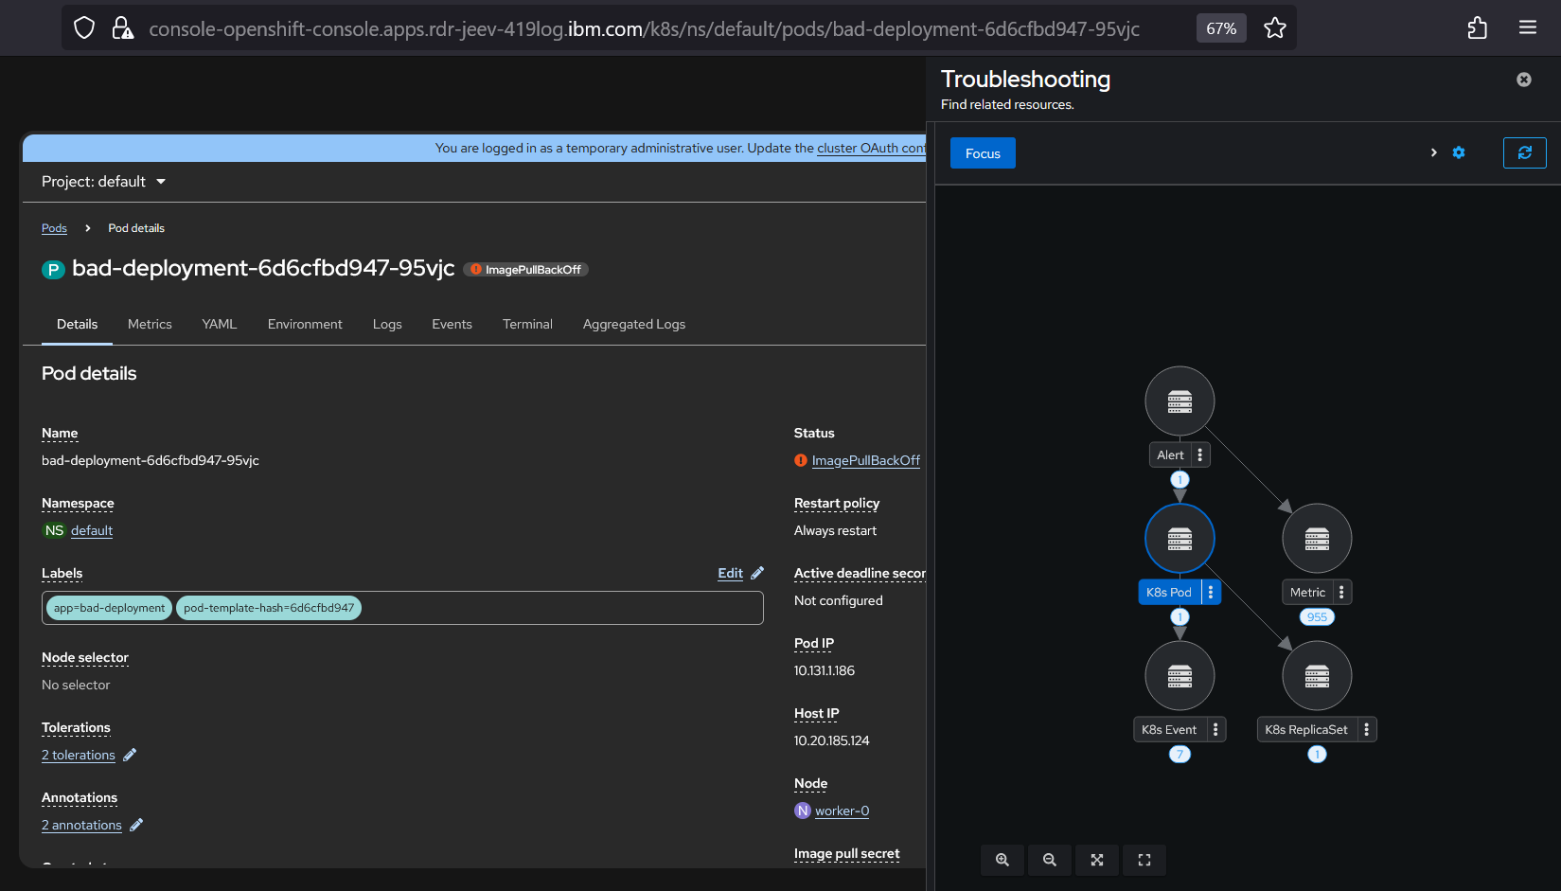
Task: Click the browser zoom level 67% indicator
Action: 1221,28
